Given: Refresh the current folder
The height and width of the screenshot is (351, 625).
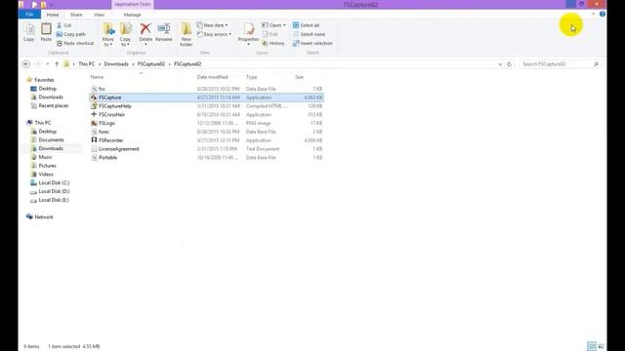Looking at the screenshot, I should (509, 64).
